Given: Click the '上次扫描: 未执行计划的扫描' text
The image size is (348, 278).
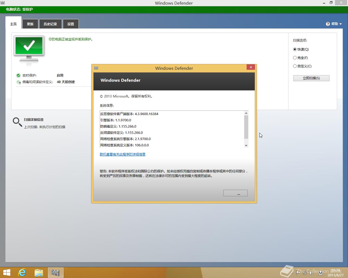Looking at the screenshot, I should [45, 127].
